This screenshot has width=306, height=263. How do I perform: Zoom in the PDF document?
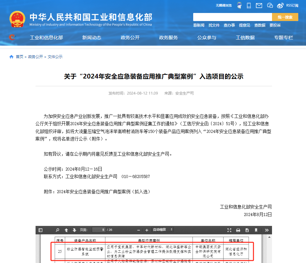coord(147,230)
